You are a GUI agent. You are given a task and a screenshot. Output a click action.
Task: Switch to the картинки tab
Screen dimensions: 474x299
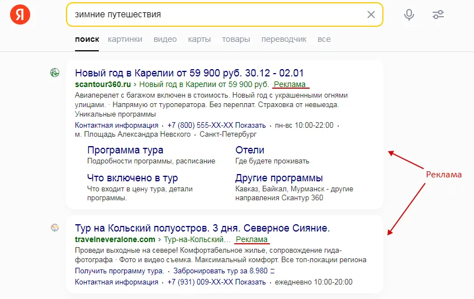125,39
